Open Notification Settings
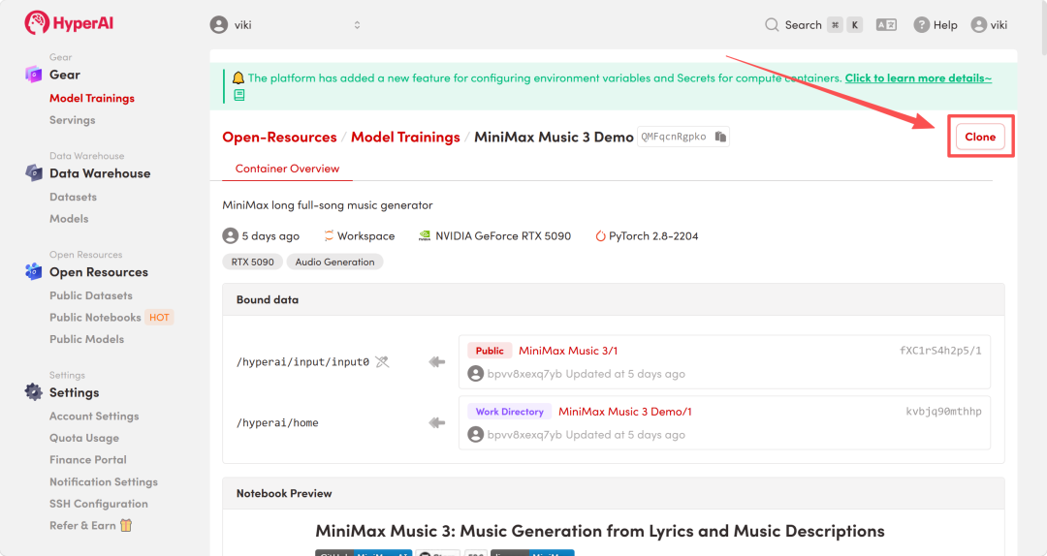The image size is (1047, 556). coord(104,482)
